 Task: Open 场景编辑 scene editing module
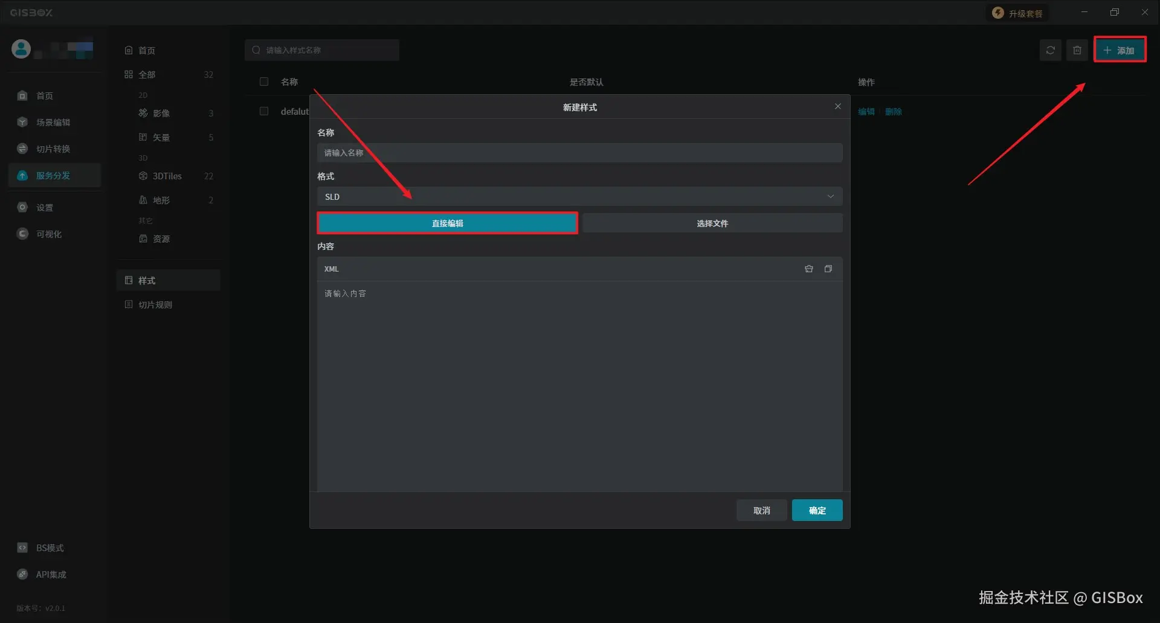(x=54, y=122)
